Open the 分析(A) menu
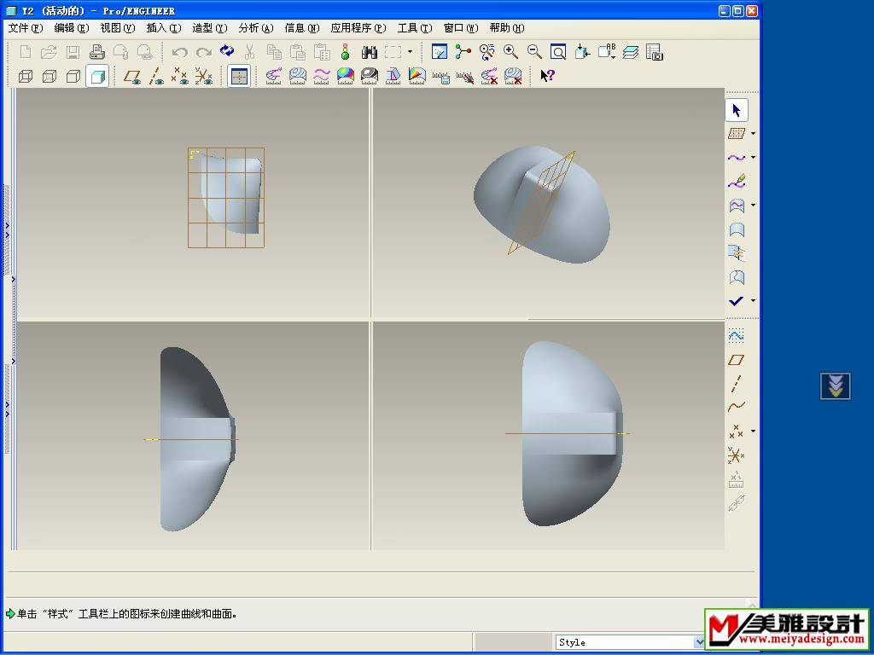 coord(255,28)
